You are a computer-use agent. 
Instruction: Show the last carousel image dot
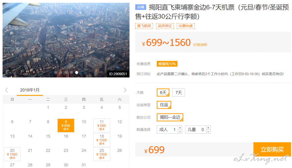coord(76,72)
